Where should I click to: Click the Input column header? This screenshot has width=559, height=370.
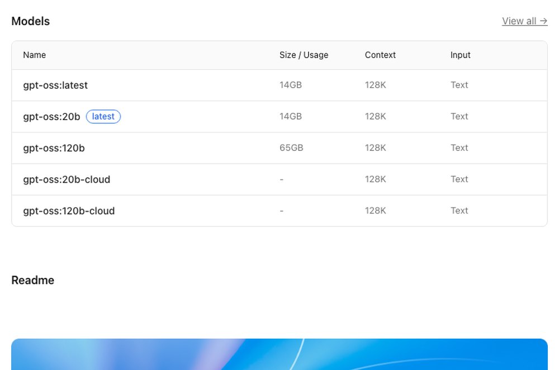460,55
